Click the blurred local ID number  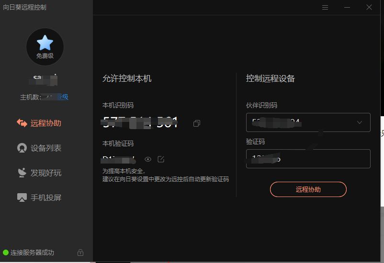[x=140, y=122]
